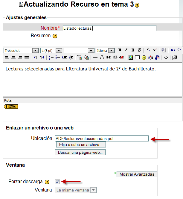
Task: Insert a table in the editor
Action: tap(137, 58)
